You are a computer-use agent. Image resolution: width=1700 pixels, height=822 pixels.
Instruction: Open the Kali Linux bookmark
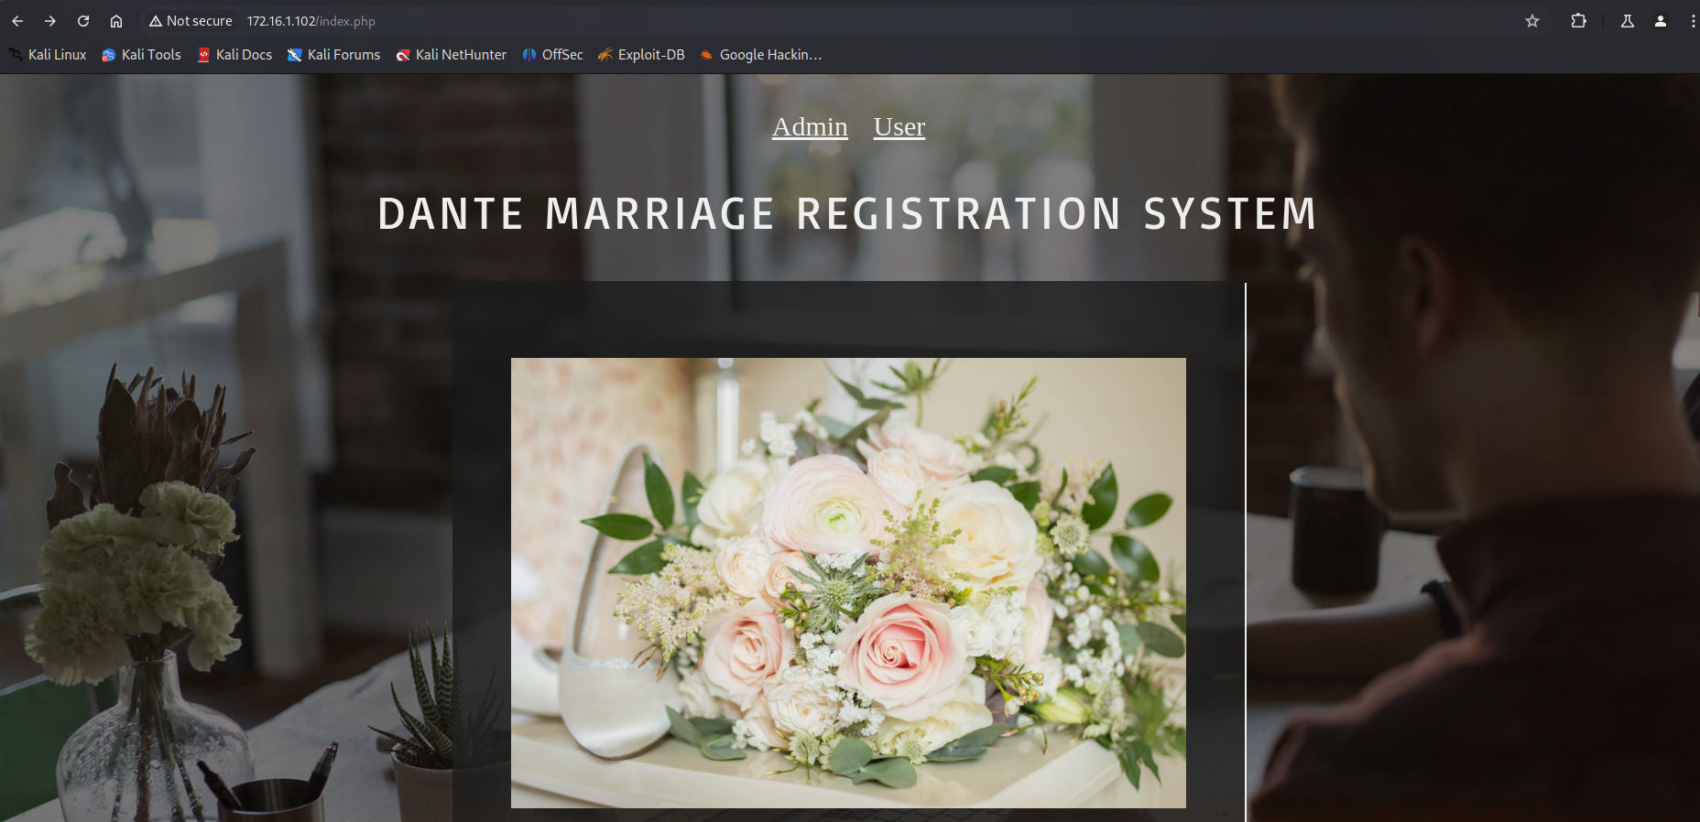48,55
